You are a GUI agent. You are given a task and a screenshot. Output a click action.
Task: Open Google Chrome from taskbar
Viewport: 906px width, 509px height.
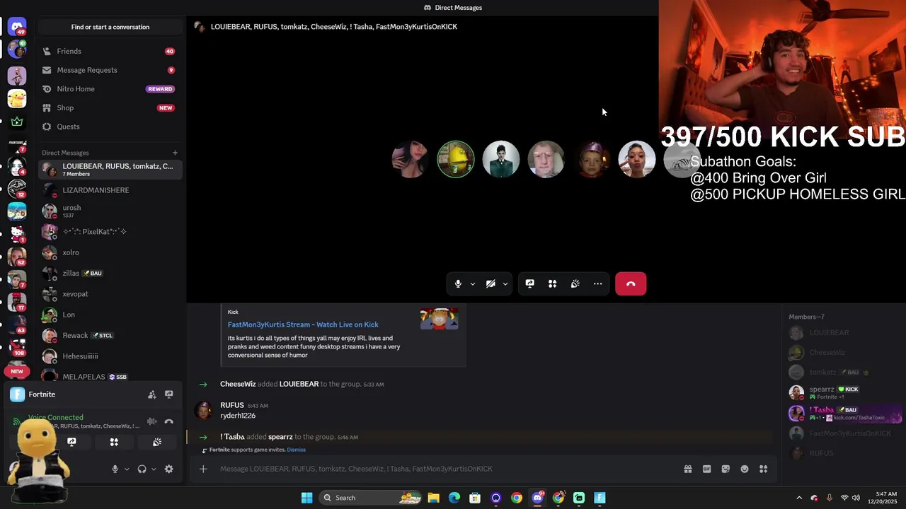point(517,498)
